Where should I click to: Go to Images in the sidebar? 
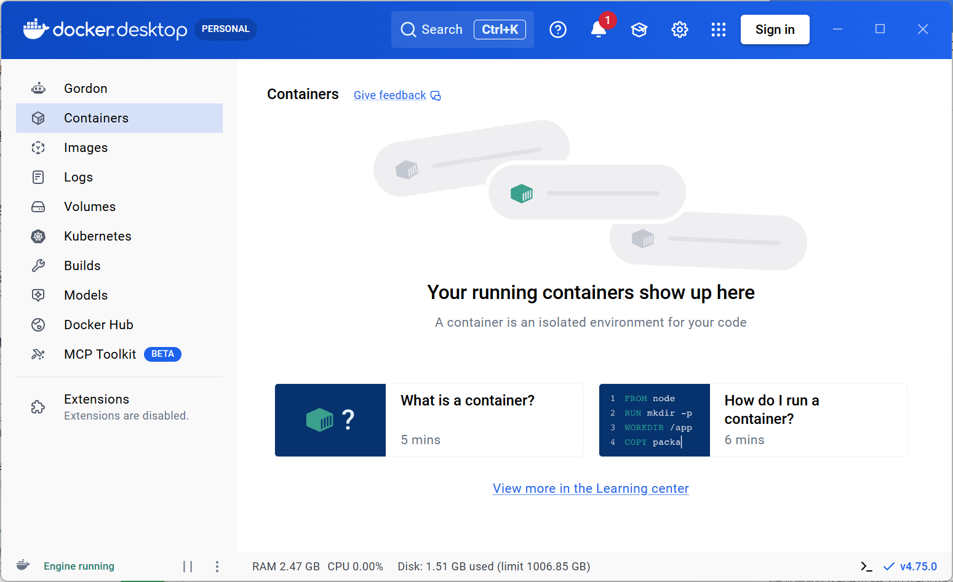tap(119, 148)
